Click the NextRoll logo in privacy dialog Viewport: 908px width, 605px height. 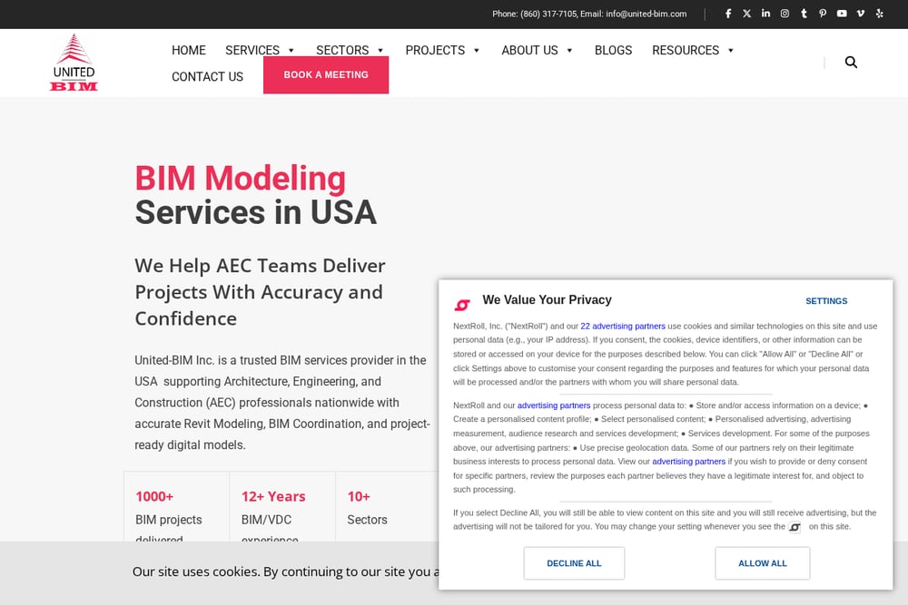pyautogui.click(x=462, y=304)
